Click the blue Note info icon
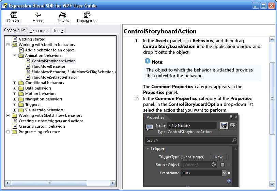The height and width of the screenshot is (191, 277). click(x=147, y=61)
